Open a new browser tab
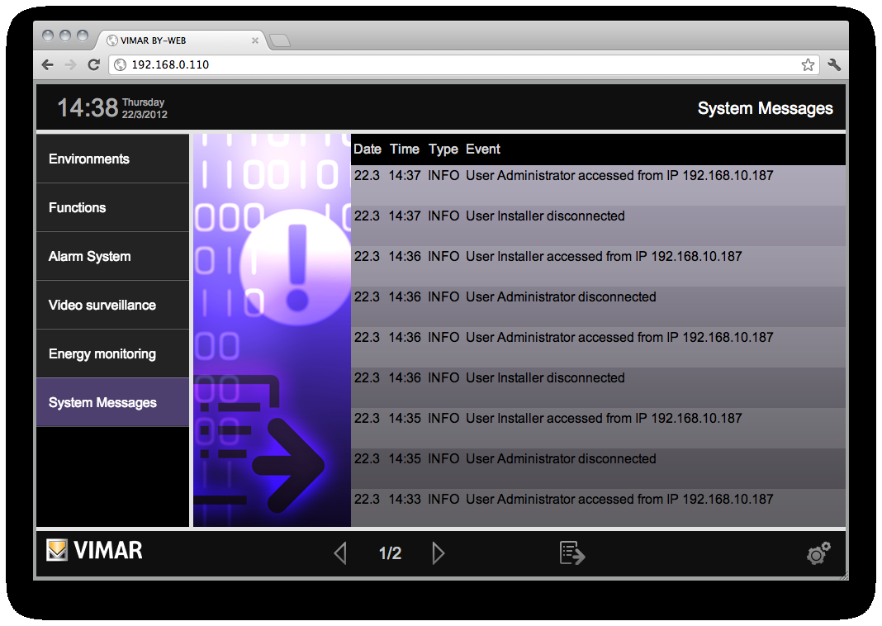The image size is (882, 626). click(x=280, y=40)
